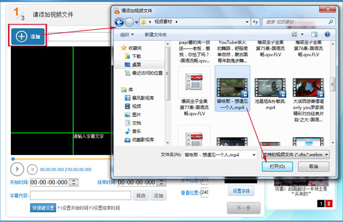
Task: Click the 取消 button
Action: (313, 166)
